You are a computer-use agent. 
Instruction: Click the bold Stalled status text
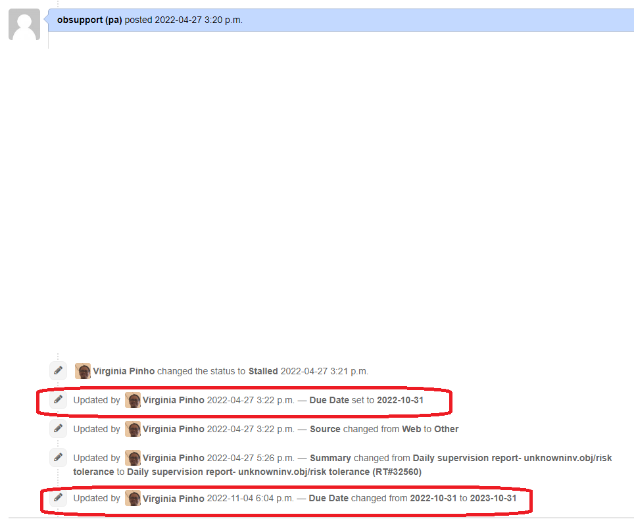pos(263,371)
